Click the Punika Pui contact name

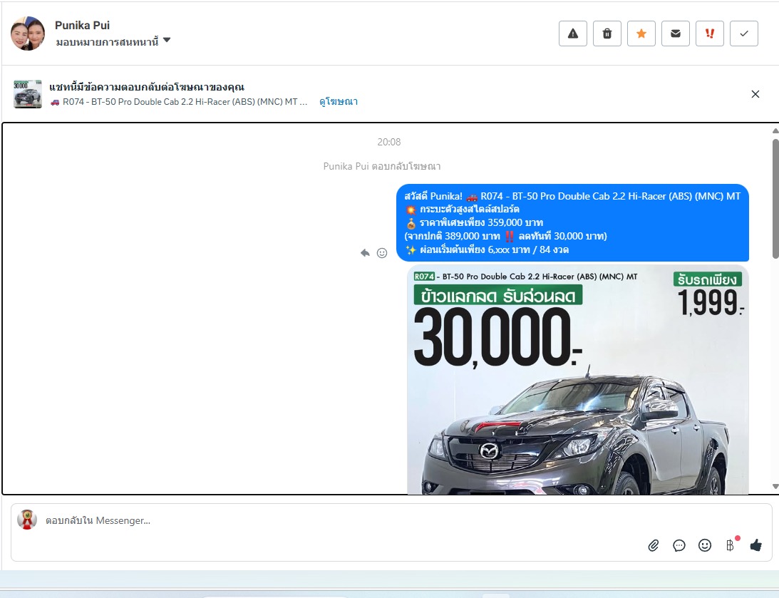82,26
